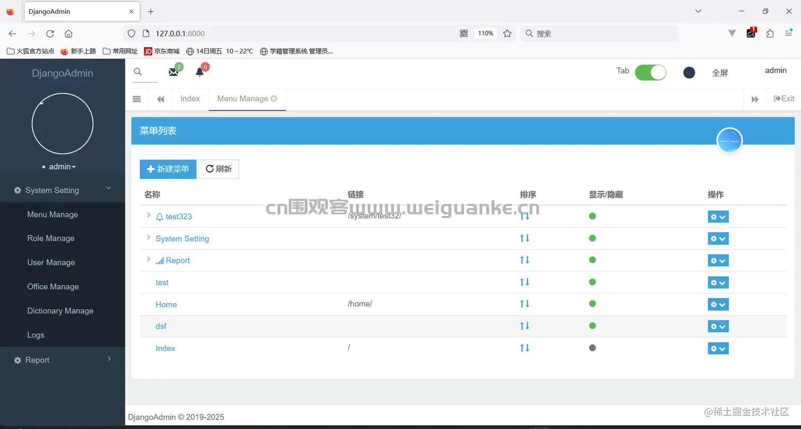Click the Exit link
The height and width of the screenshot is (429, 801).
pyautogui.click(x=784, y=99)
